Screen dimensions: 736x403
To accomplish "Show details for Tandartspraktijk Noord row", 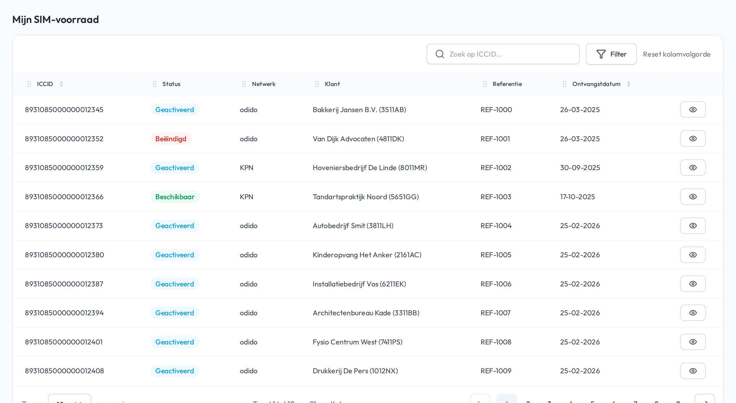I will tap(693, 196).
